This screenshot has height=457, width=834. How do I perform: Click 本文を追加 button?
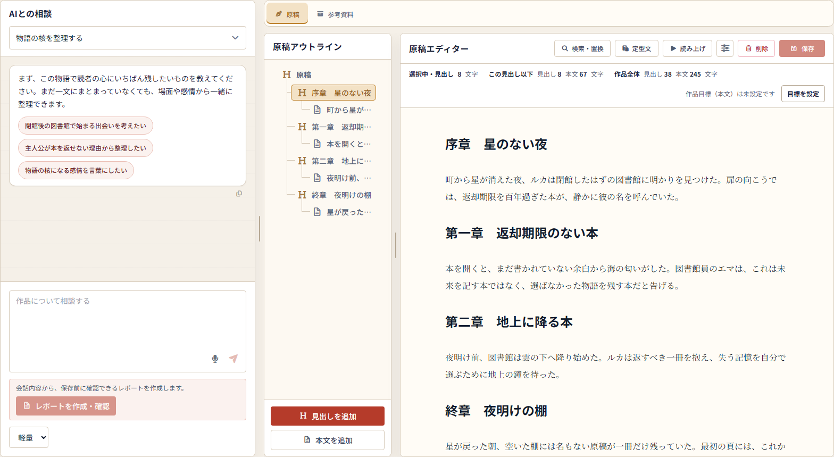pyautogui.click(x=328, y=440)
